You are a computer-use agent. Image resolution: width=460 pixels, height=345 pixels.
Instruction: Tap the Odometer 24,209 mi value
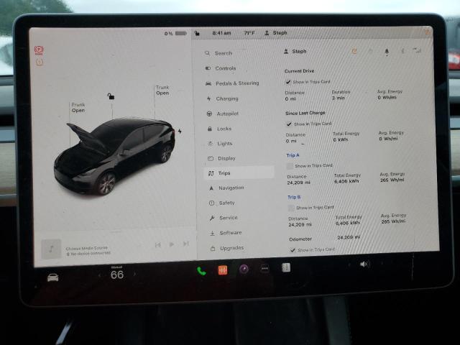coord(349,237)
